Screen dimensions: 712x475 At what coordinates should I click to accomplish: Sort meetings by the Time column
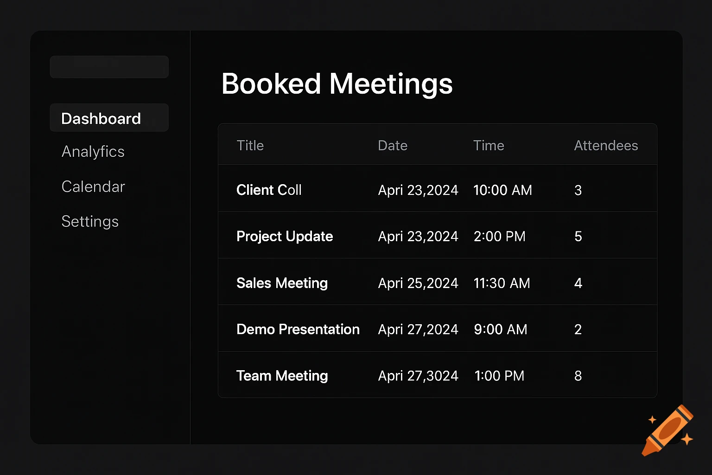(x=489, y=145)
